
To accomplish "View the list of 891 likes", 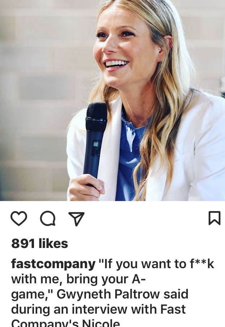I will point(40,243).
